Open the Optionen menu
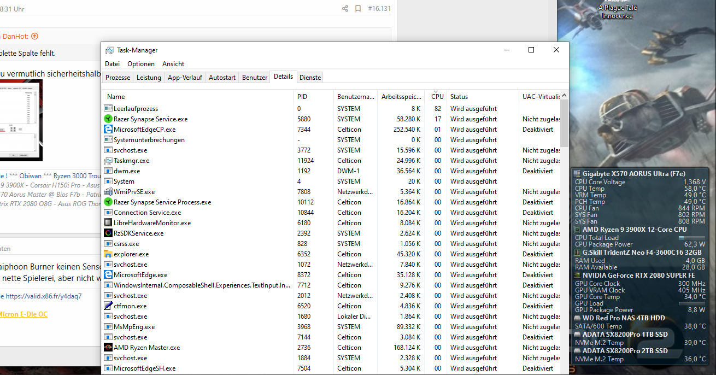The image size is (716, 375). coord(141,64)
